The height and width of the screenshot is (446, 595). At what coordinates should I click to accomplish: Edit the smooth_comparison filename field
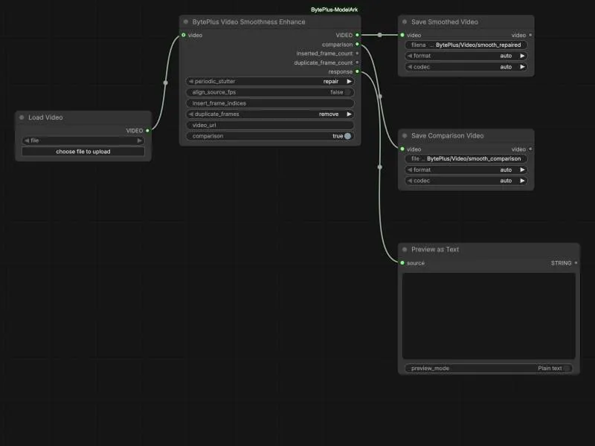[466, 159]
